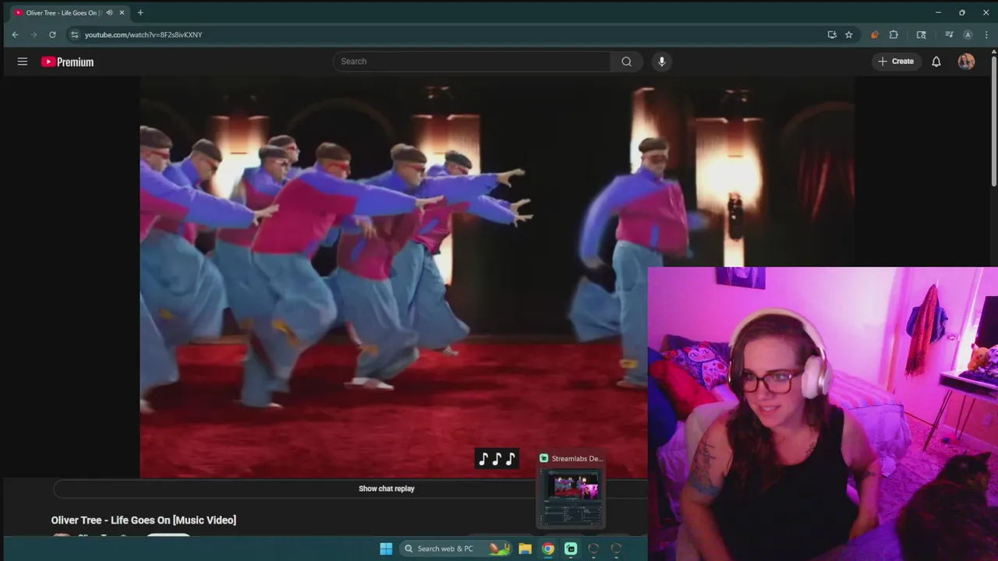
Task: Click the tab search side panel icon
Action: 921,34
